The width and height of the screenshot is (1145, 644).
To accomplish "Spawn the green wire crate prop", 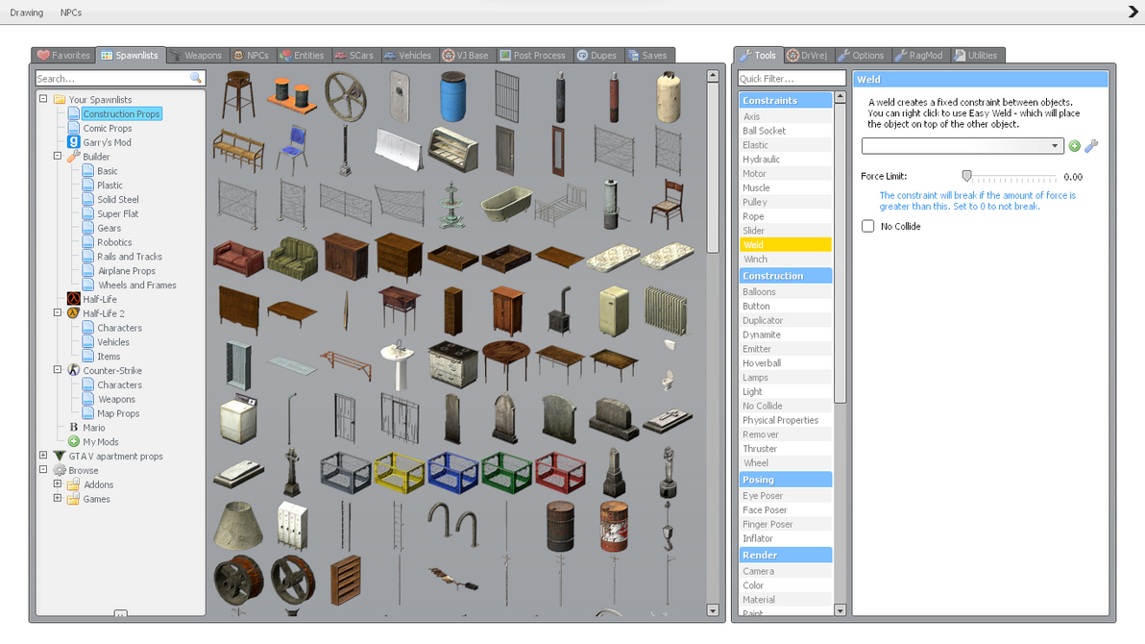I will coord(506,472).
